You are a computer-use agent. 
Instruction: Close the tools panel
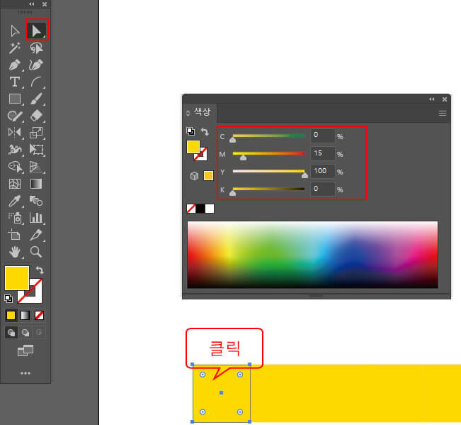point(45,4)
